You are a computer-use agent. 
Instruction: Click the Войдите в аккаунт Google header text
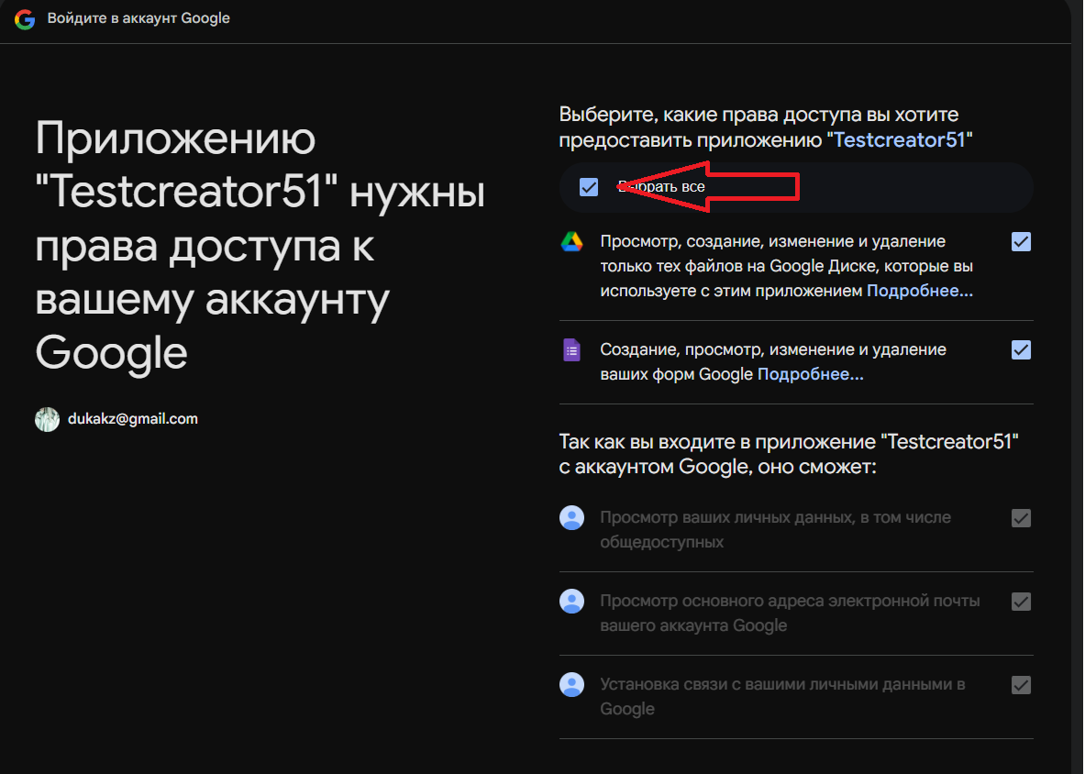(x=138, y=18)
